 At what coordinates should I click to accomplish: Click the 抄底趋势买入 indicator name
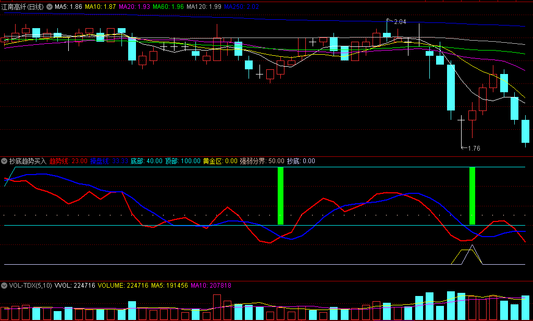click(x=28, y=161)
